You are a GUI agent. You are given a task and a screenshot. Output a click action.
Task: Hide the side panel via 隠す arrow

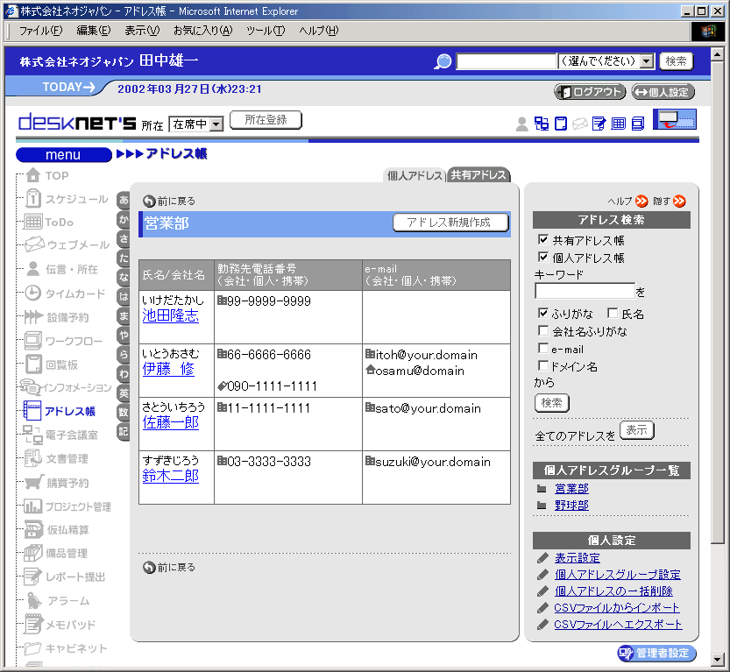point(679,201)
